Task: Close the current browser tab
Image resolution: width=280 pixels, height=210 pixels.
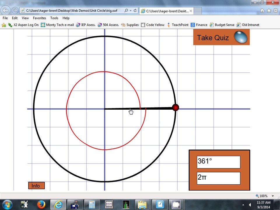Action: pyautogui.click(x=191, y=11)
